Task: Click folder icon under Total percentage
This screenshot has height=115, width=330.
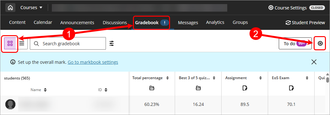Action: [x=151, y=88]
